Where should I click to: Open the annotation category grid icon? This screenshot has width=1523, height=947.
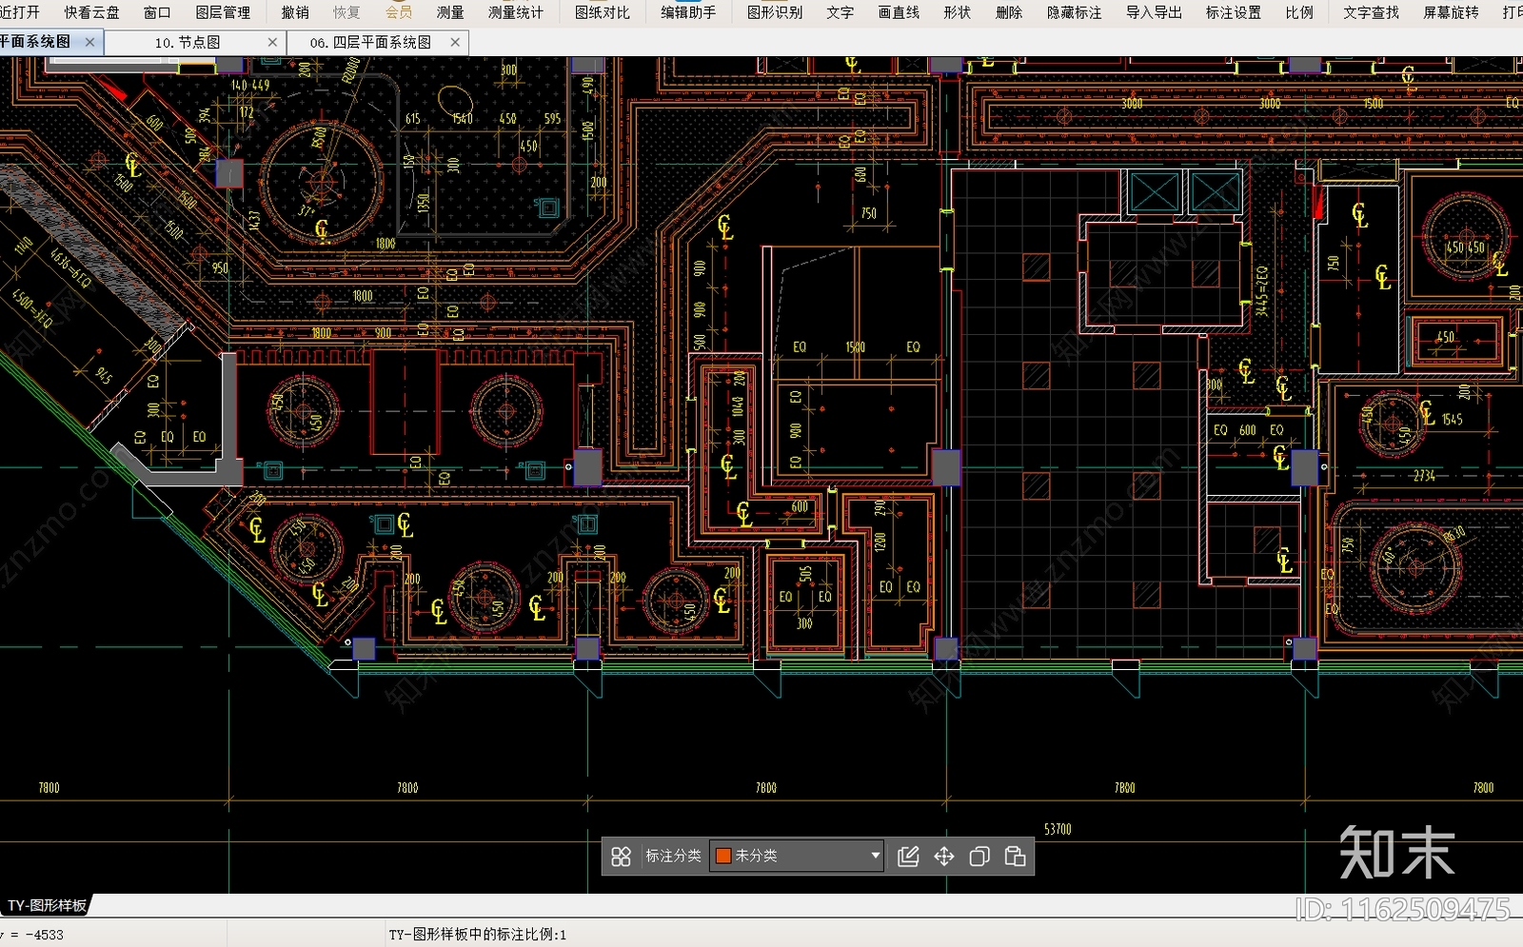[621, 857]
